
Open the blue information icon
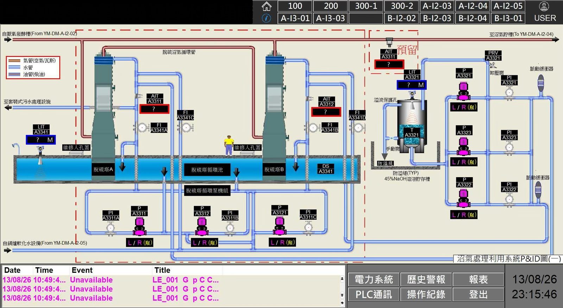point(267,18)
